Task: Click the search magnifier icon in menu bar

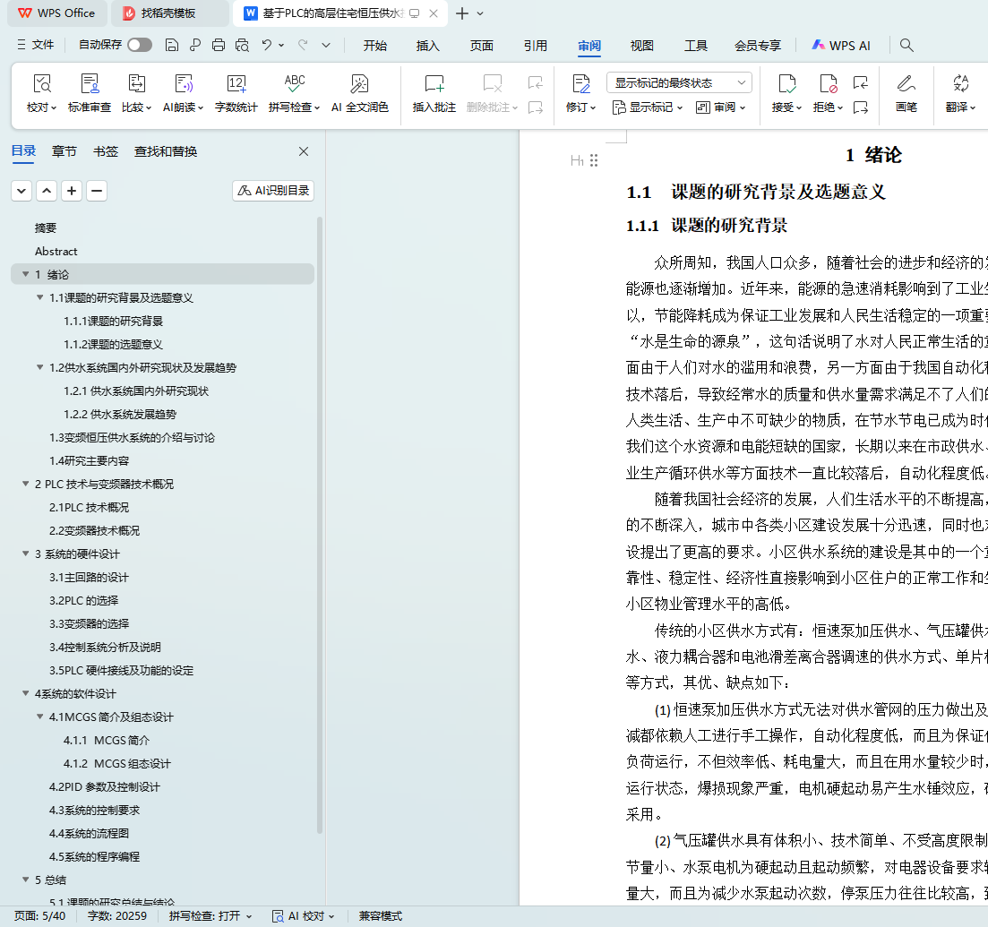Action: [x=906, y=46]
